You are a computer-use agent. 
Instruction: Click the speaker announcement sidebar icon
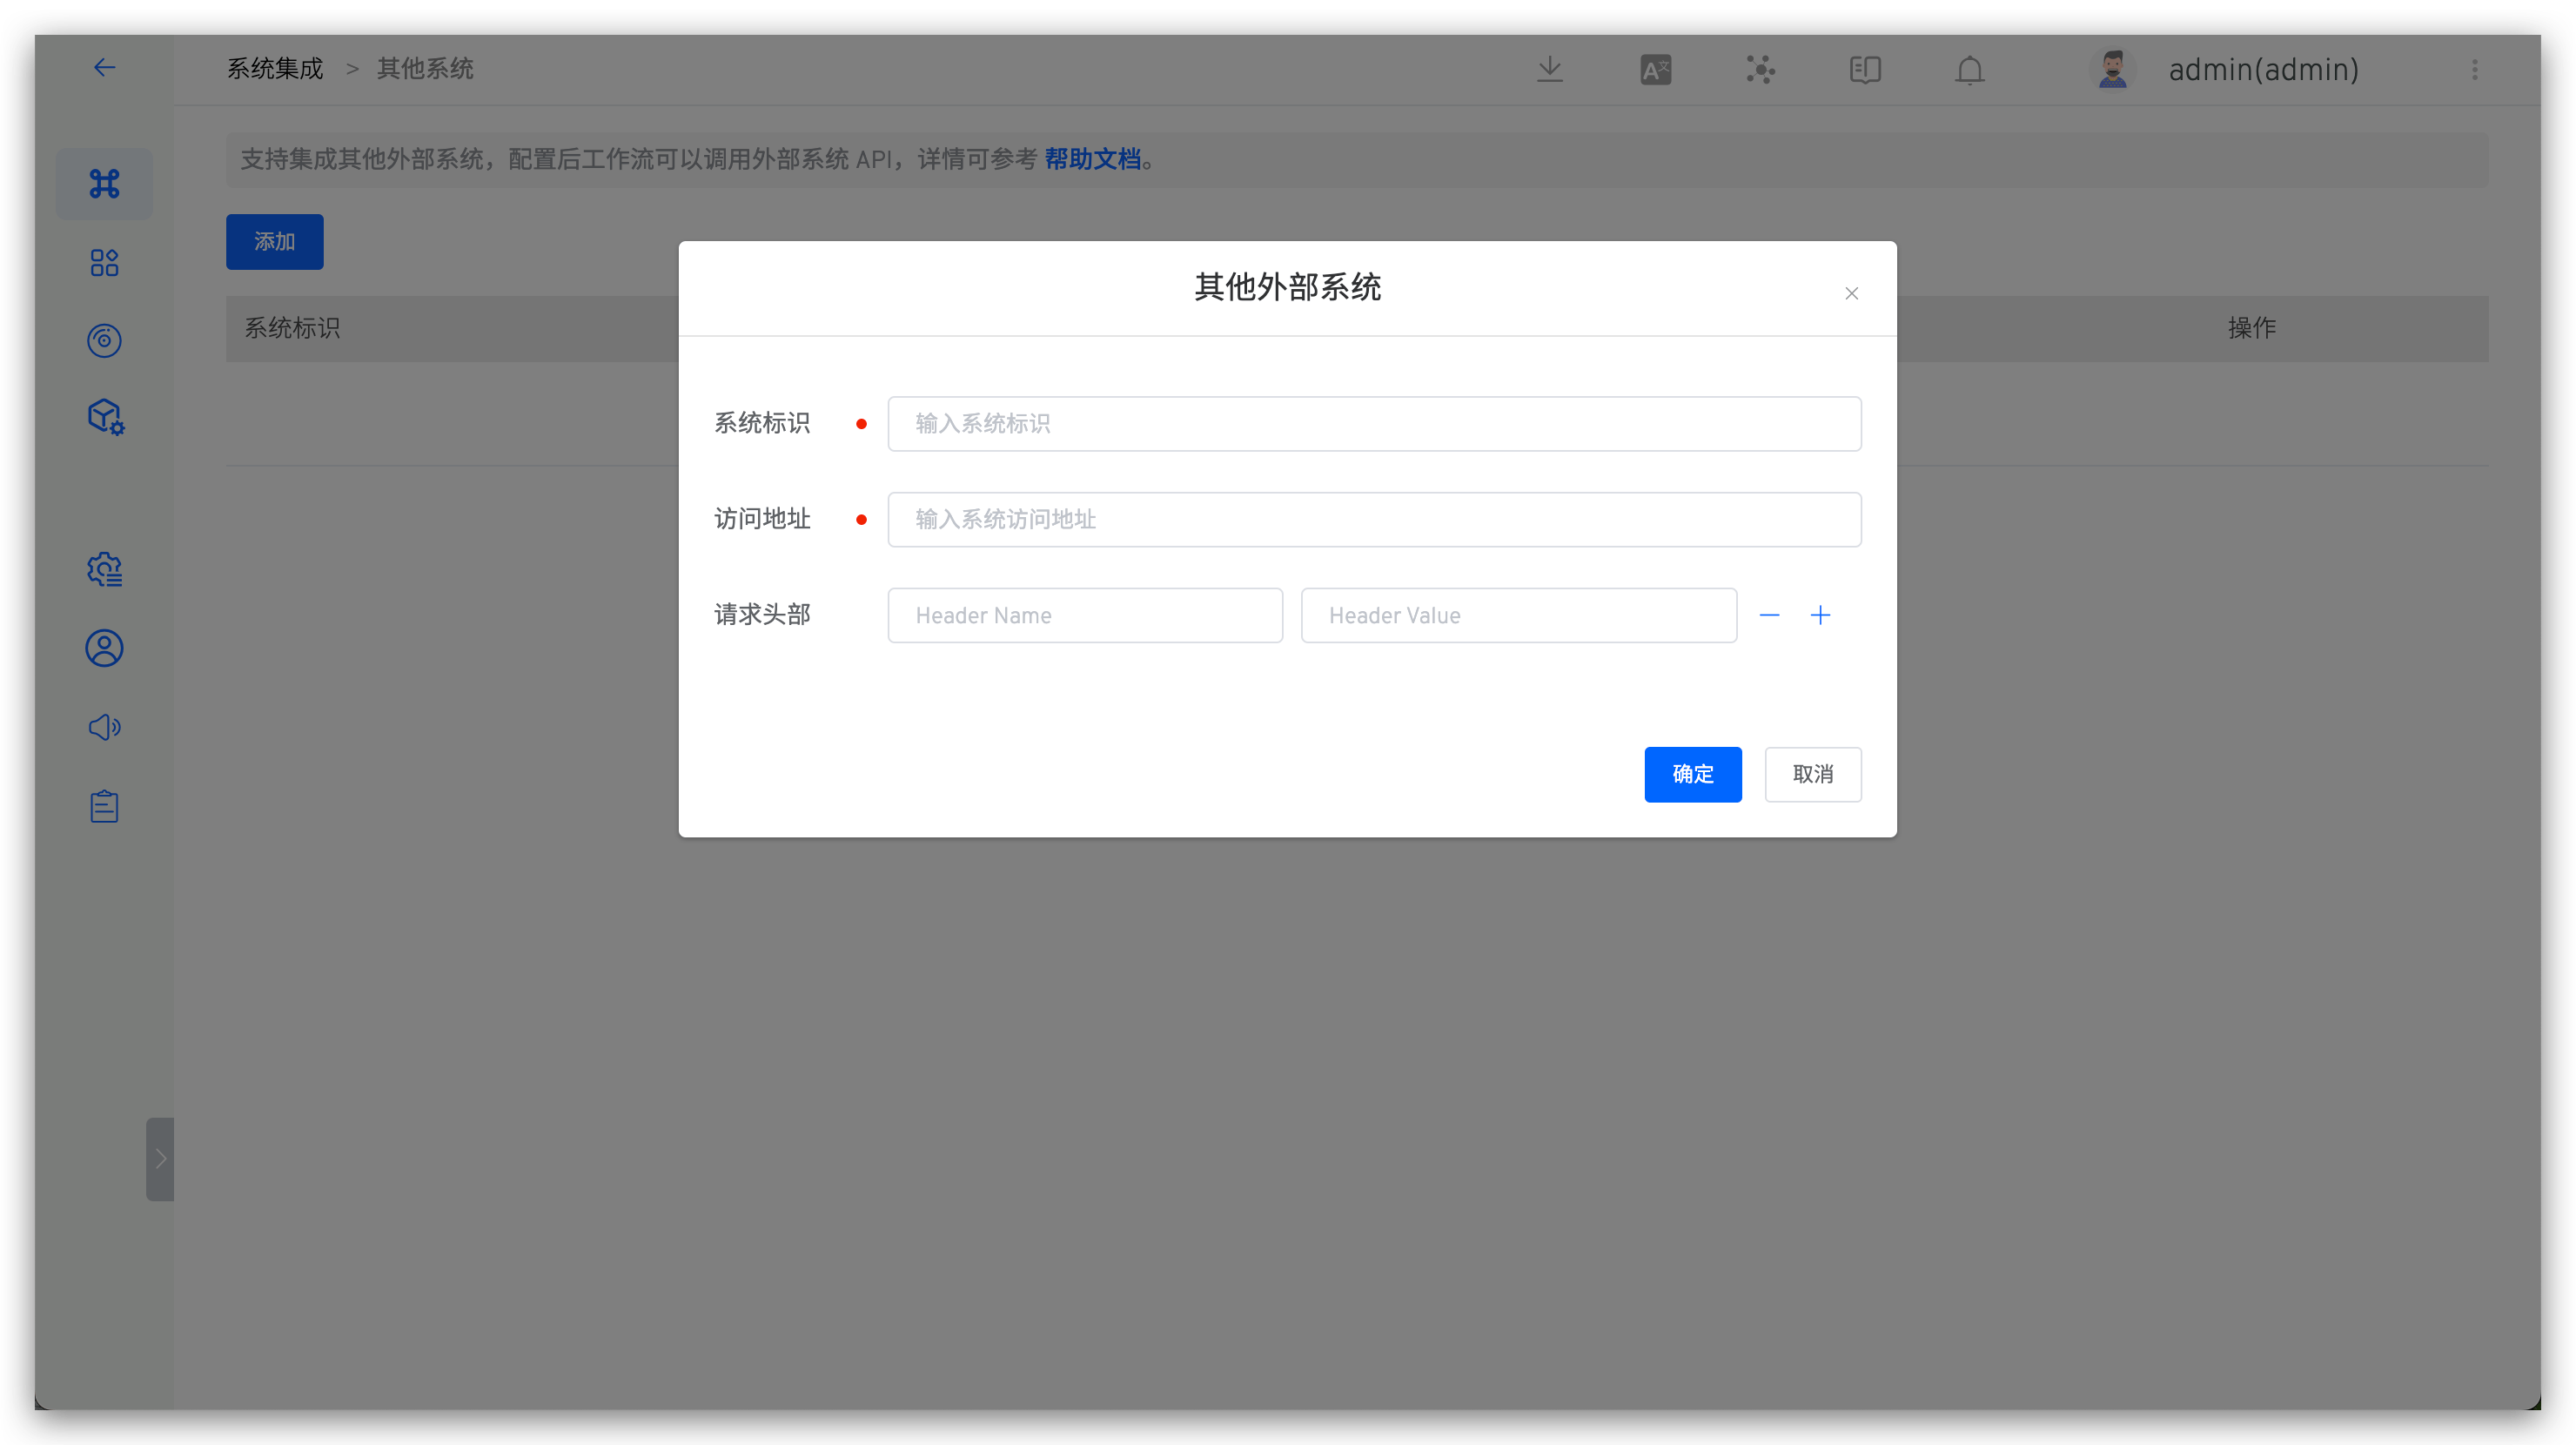point(104,727)
